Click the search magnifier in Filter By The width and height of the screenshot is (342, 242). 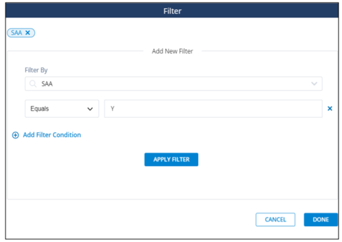pos(33,84)
